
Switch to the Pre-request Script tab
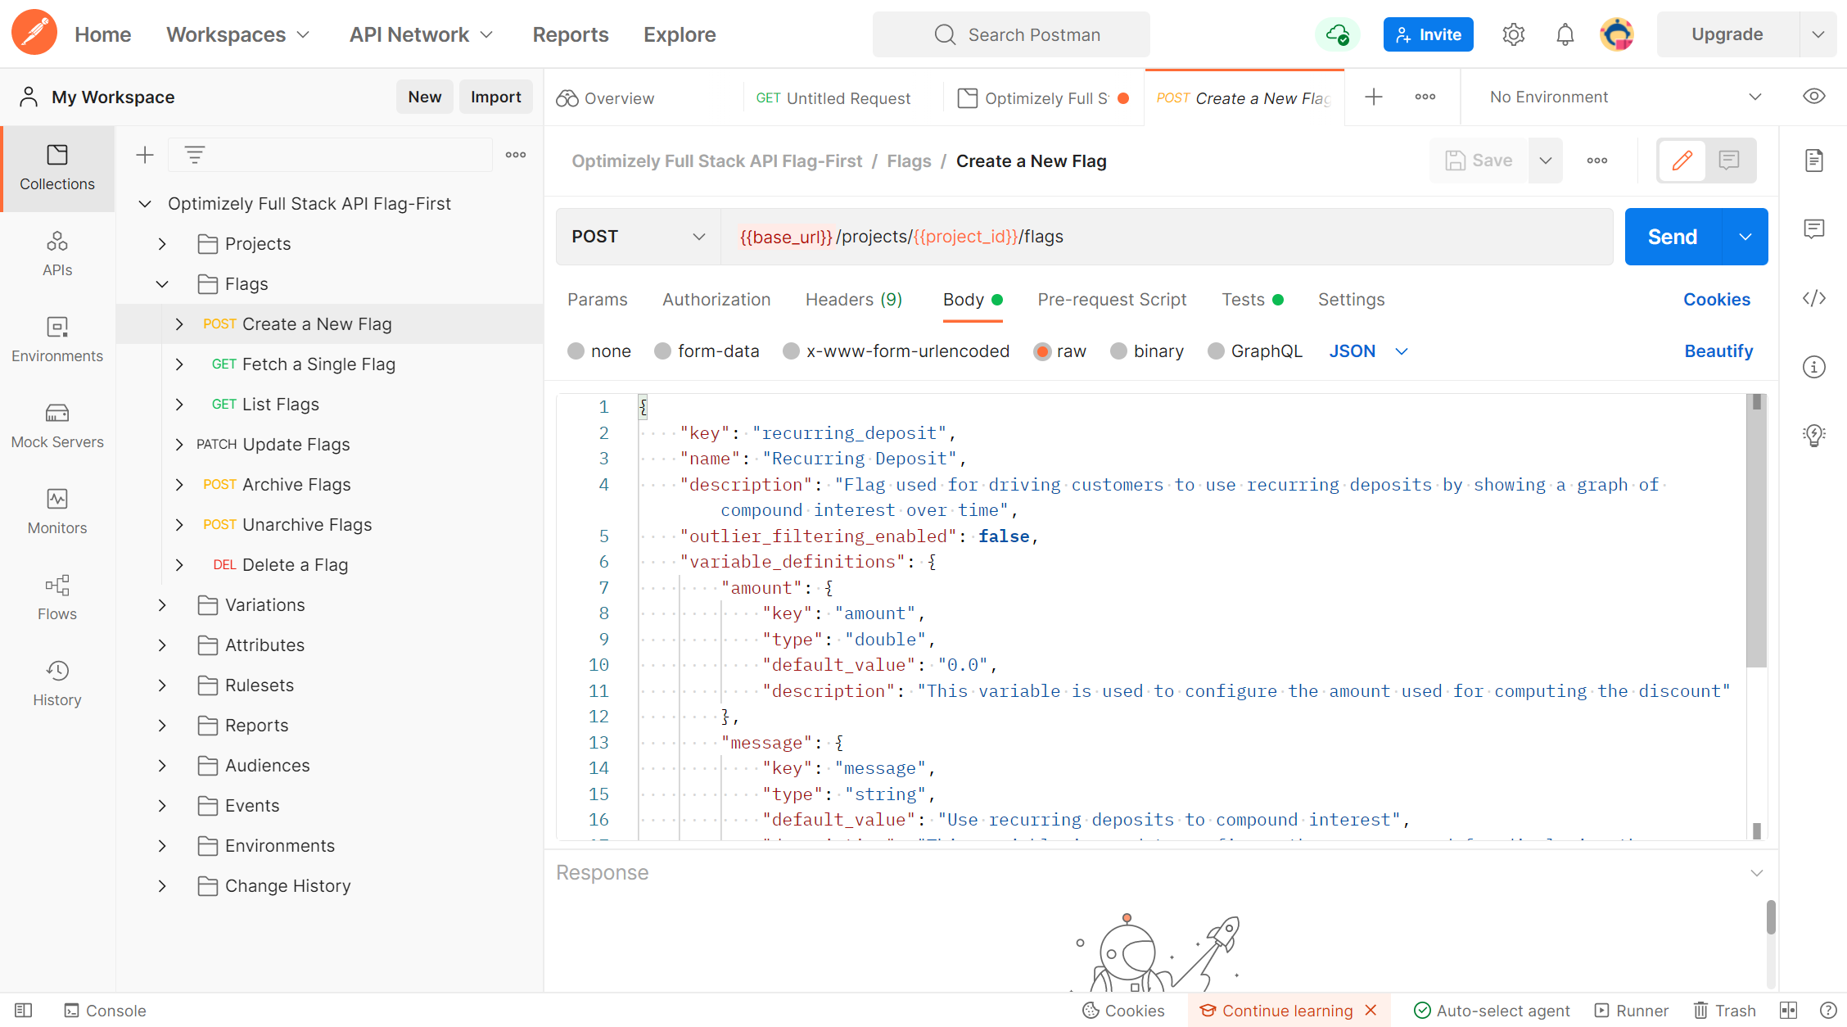click(1111, 300)
